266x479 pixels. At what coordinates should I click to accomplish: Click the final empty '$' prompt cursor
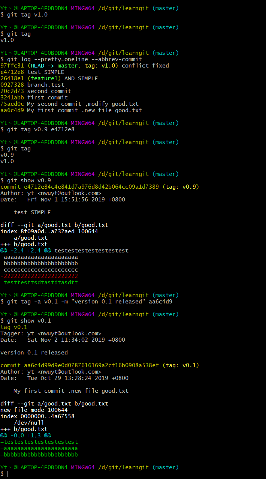7,474
